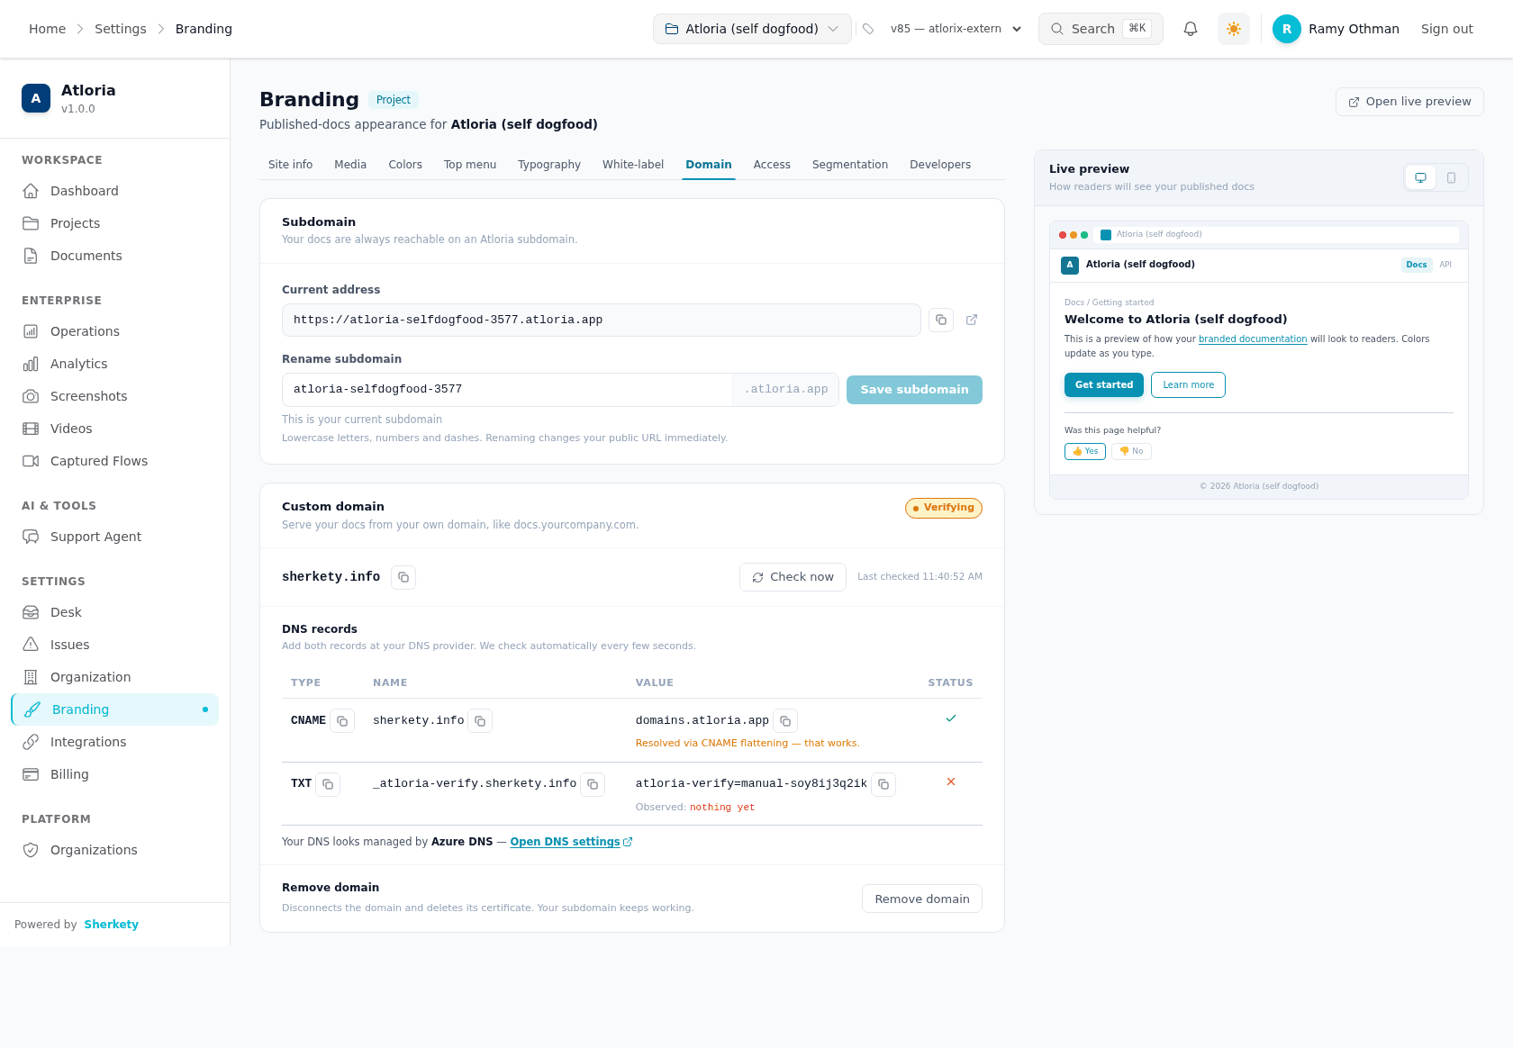Click the Yes helpful button in preview
The width and height of the screenshot is (1513, 1048).
click(x=1085, y=452)
